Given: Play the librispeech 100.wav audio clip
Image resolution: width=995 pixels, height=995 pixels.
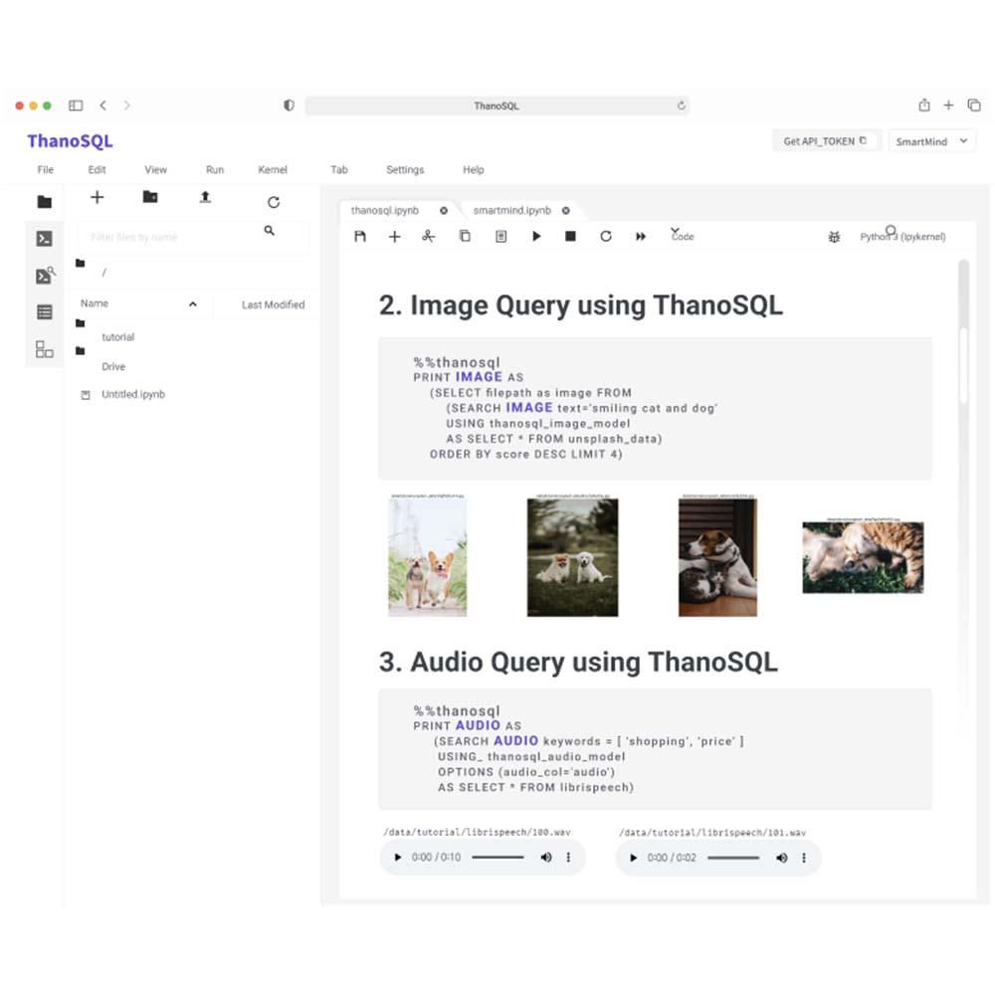Looking at the screenshot, I should pyautogui.click(x=398, y=857).
